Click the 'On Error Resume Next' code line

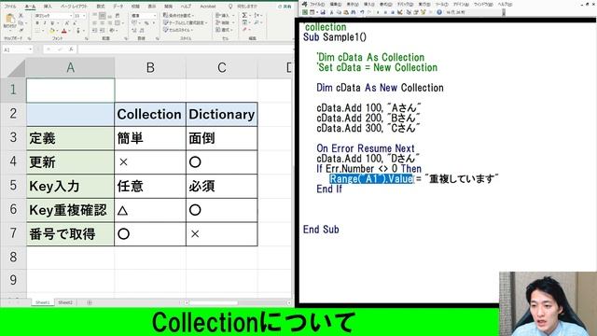tap(366, 148)
